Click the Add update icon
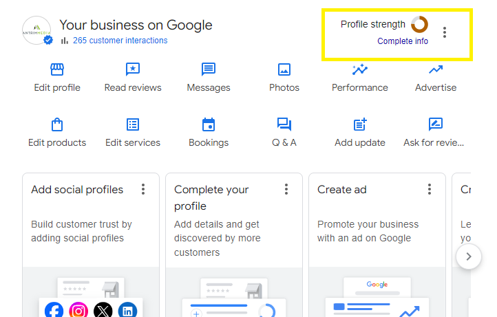The height and width of the screenshot is (317, 497). 360,124
